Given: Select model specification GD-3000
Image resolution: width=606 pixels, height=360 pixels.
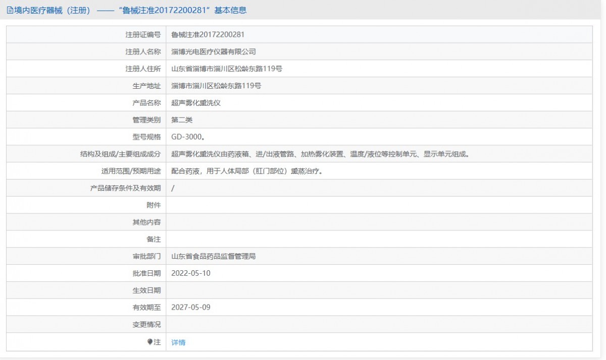Looking at the screenshot, I should [x=188, y=137].
